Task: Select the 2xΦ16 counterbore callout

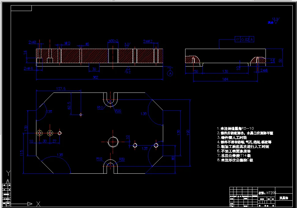Action: pyautogui.click(x=28, y=68)
